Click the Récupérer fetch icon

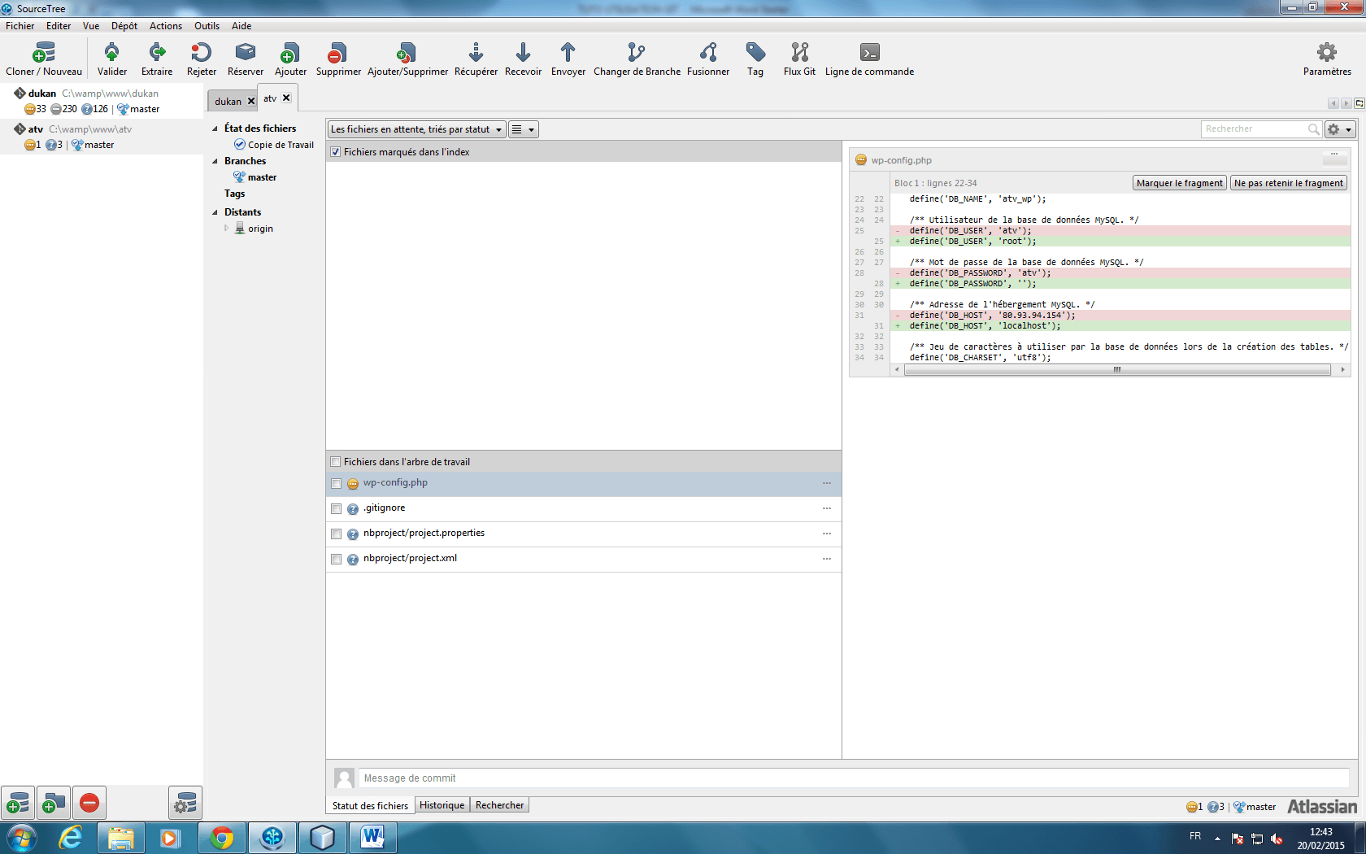click(476, 54)
